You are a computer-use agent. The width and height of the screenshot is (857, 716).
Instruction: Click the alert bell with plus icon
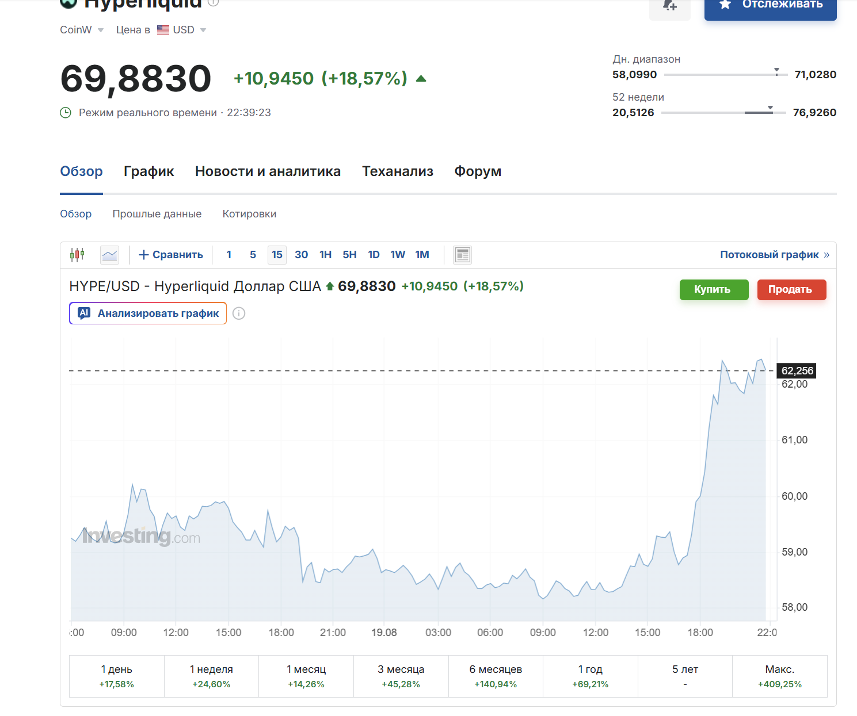coord(669,5)
